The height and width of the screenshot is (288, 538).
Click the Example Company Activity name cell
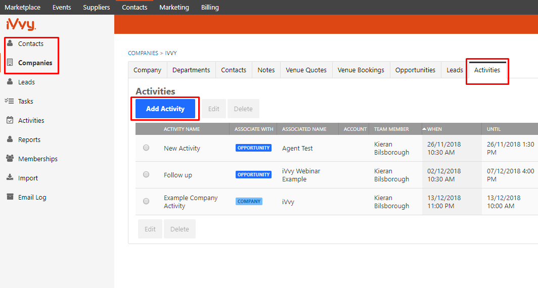[x=191, y=202]
